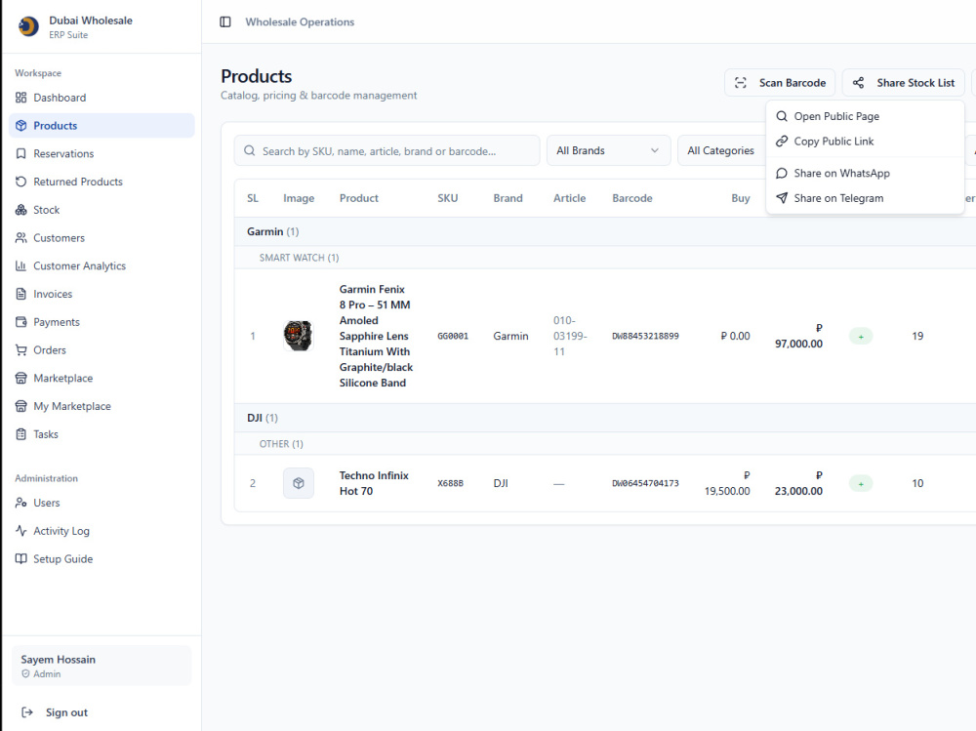Click the My Marketplace store icon
The height and width of the screenshot is (731, 976).
(x=21, y=406)
